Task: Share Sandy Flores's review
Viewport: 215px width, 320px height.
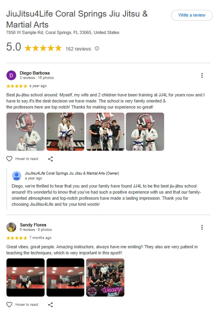Action: pyautogui.click(x=50, y=305)
